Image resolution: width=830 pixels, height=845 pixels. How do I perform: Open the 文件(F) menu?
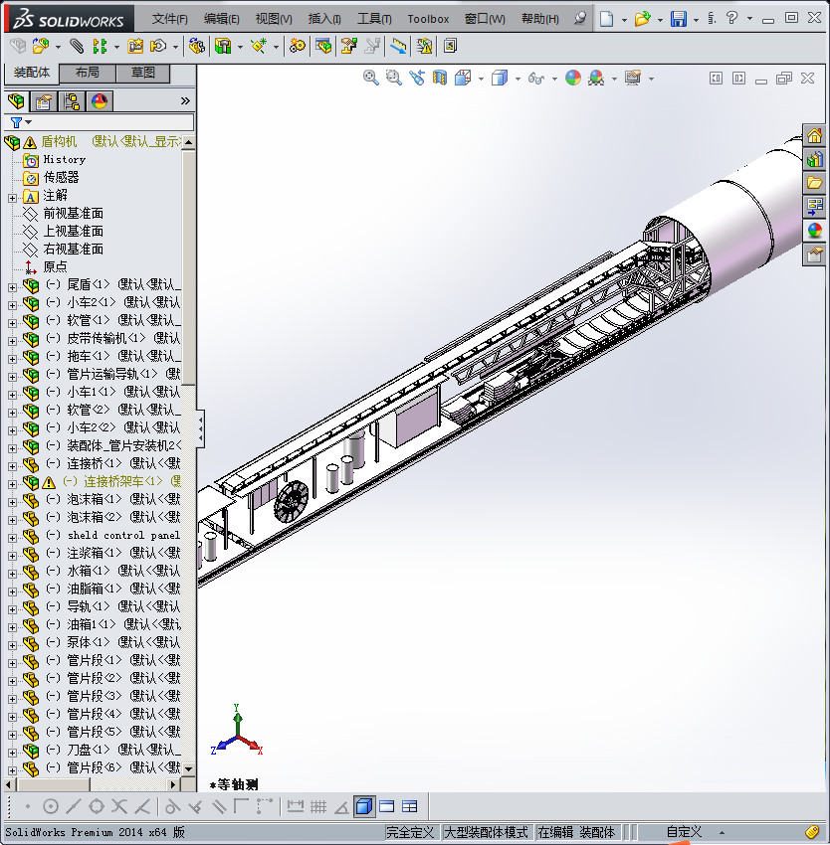169,19
